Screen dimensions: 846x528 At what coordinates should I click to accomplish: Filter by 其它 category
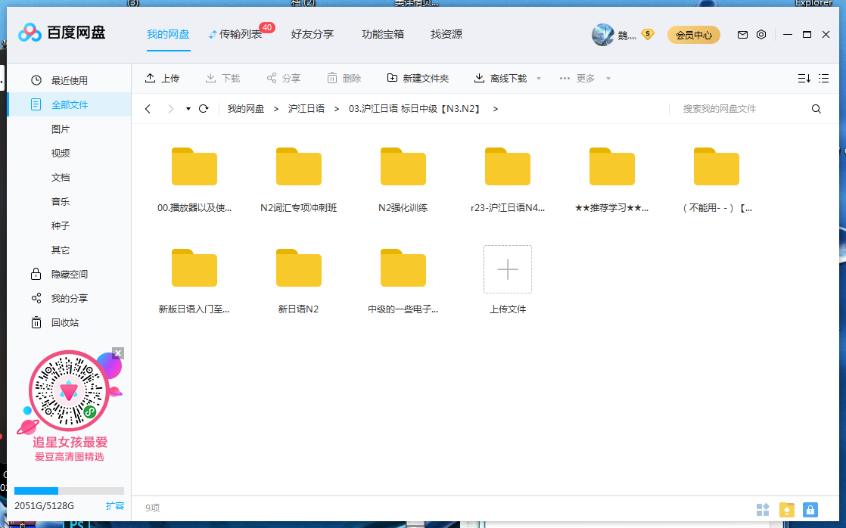(61, 250)
